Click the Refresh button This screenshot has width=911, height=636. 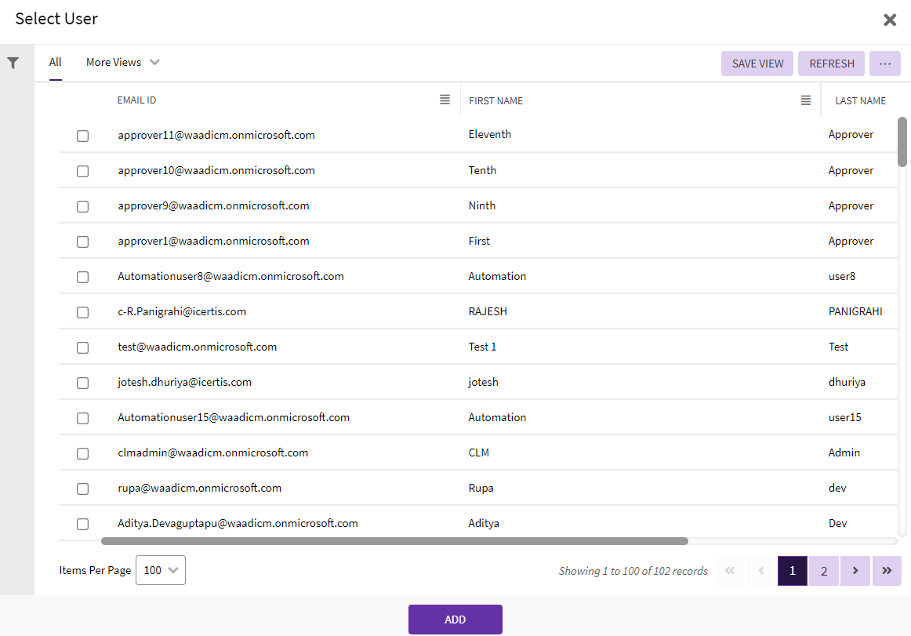click(x=831, y=64)
